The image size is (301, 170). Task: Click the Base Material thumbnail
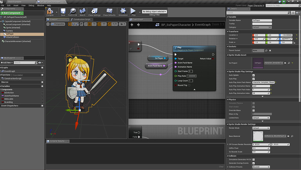(258, 136)
